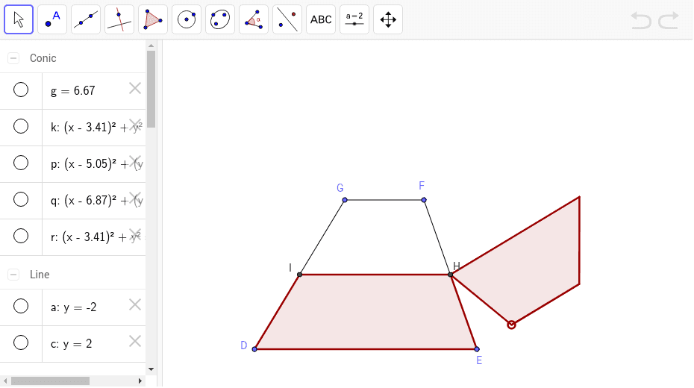694x388 pixels.
Task: Click the 'Conic' category label
Action: tap(43, 58)
